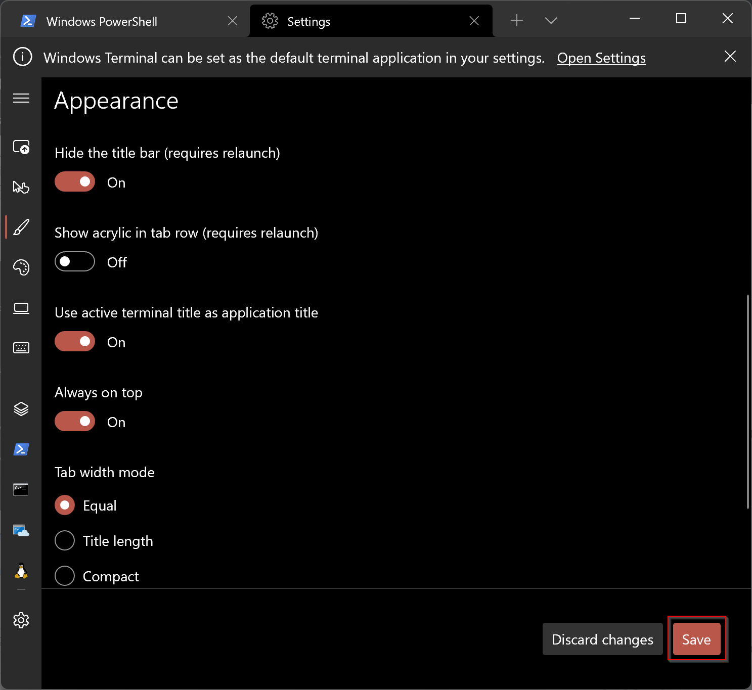Click 'Use active terminal title as application title' label
Image resolution: width=752 pixels, height=690 pixels.
(x=187, y=313)
